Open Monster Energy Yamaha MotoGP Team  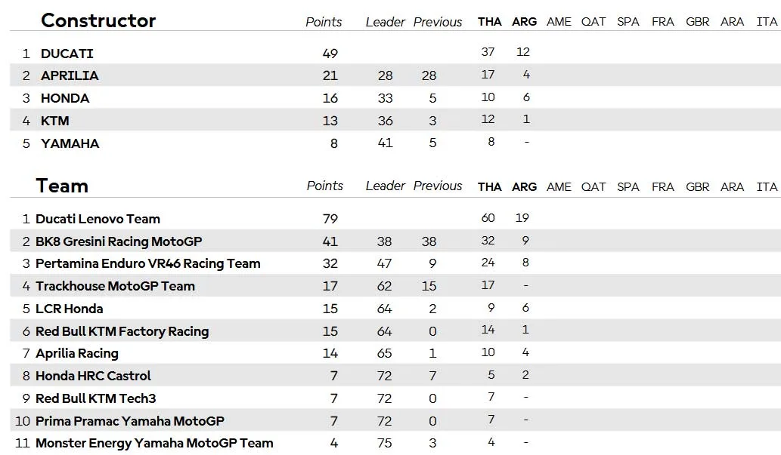point(154,443)
